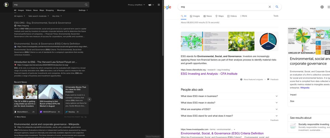The width and height of the screenshot is (330, 138).
Task: Open Investopedia result options arrow in Google
Action: [234, 130]
